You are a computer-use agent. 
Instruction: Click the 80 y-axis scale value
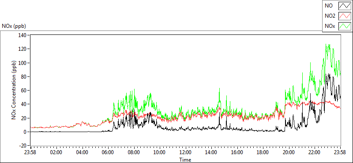24,77
